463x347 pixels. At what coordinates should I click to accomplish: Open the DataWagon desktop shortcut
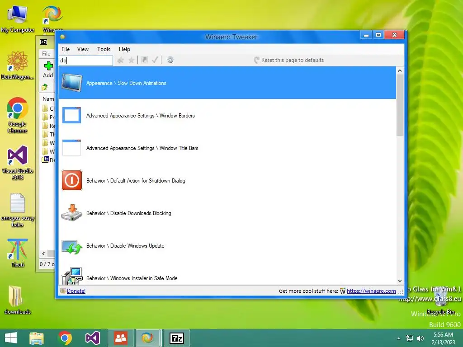click(x=18, y=65)
